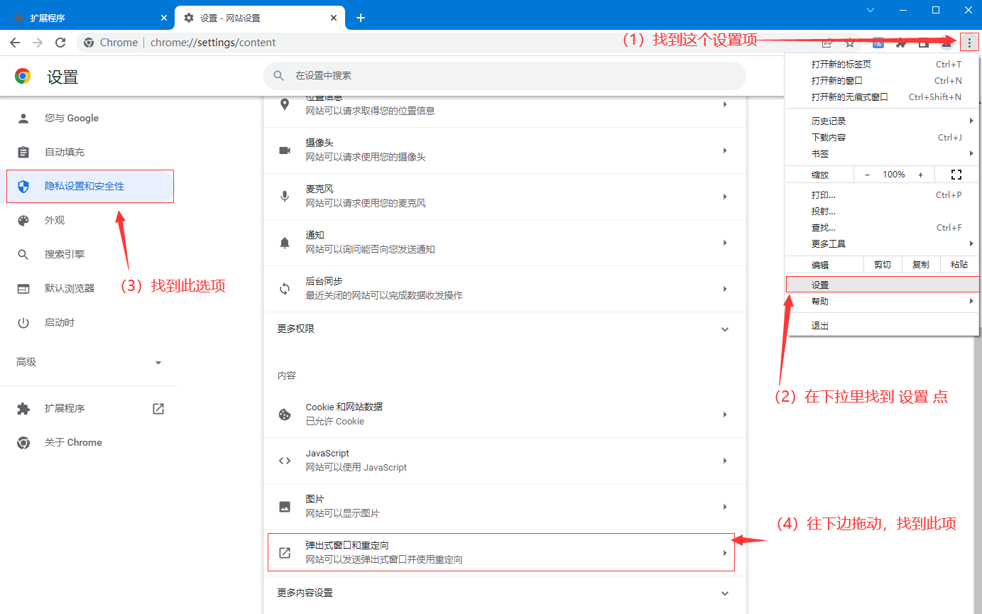Decrease zoom with the minus button
982x614 pixels.
point(867,175)
